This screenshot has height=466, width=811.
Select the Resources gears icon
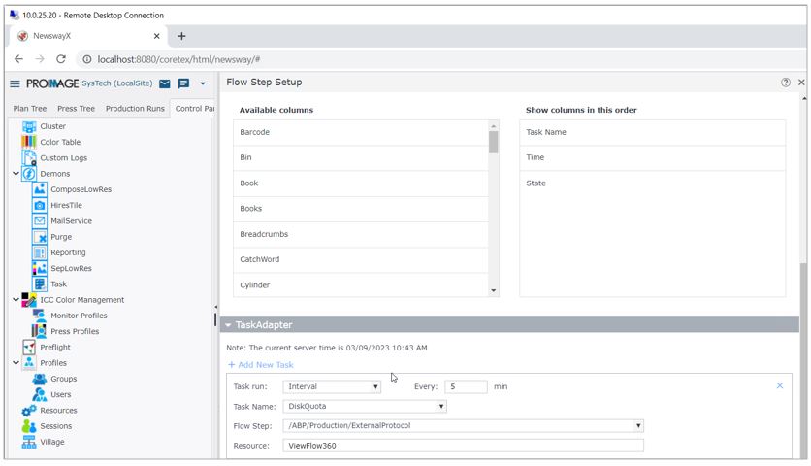[x=29, y=411]
